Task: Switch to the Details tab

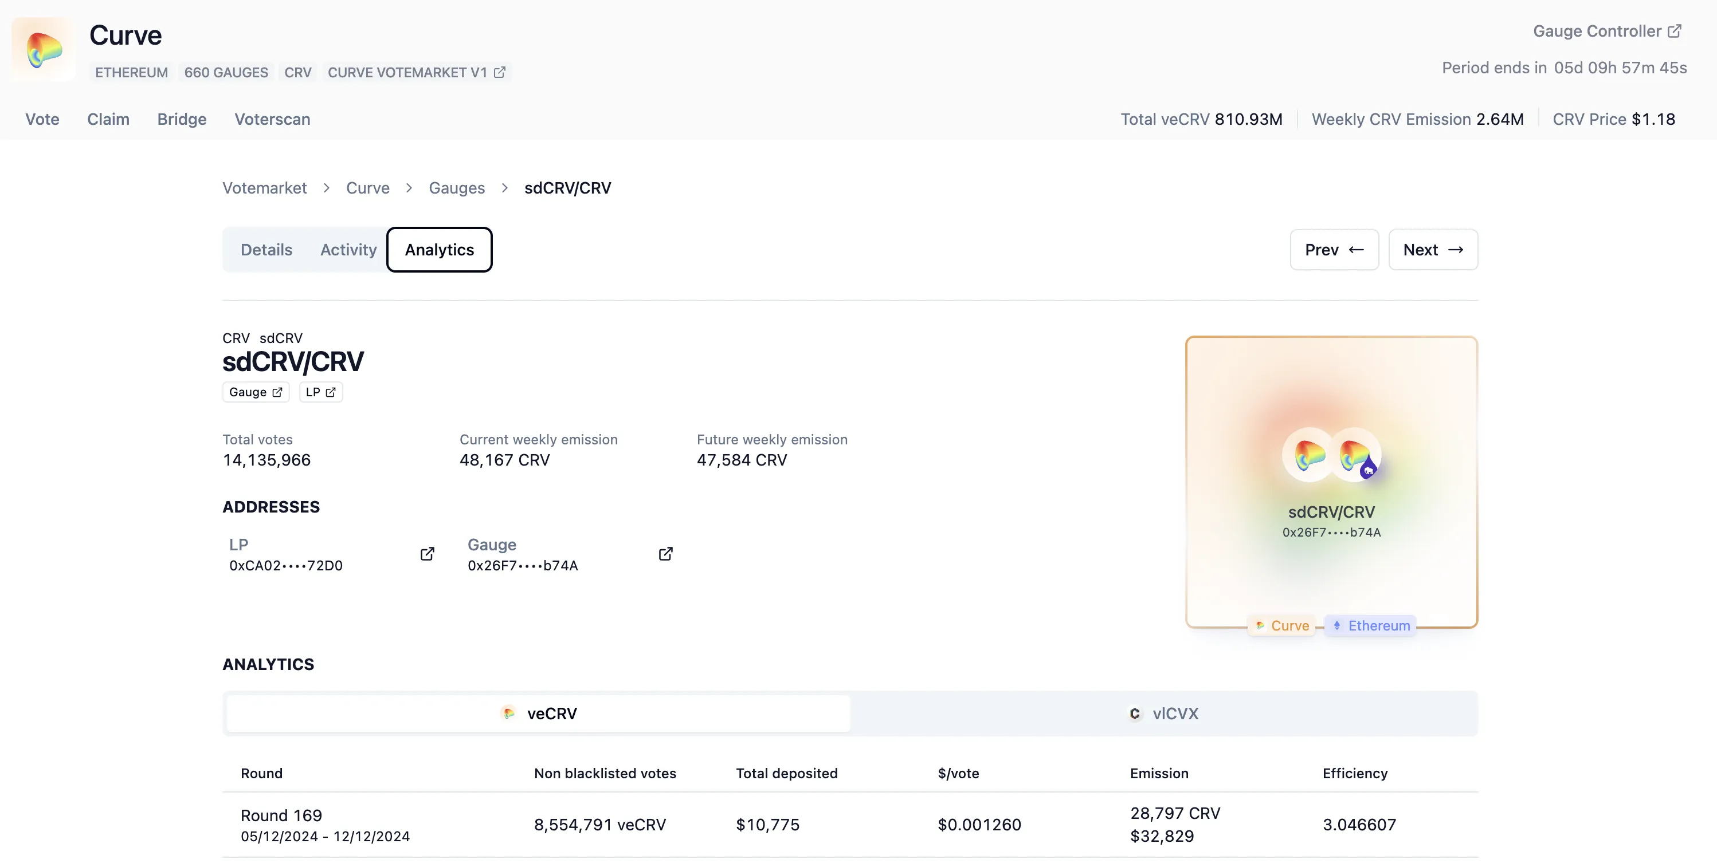Action: 266,250
